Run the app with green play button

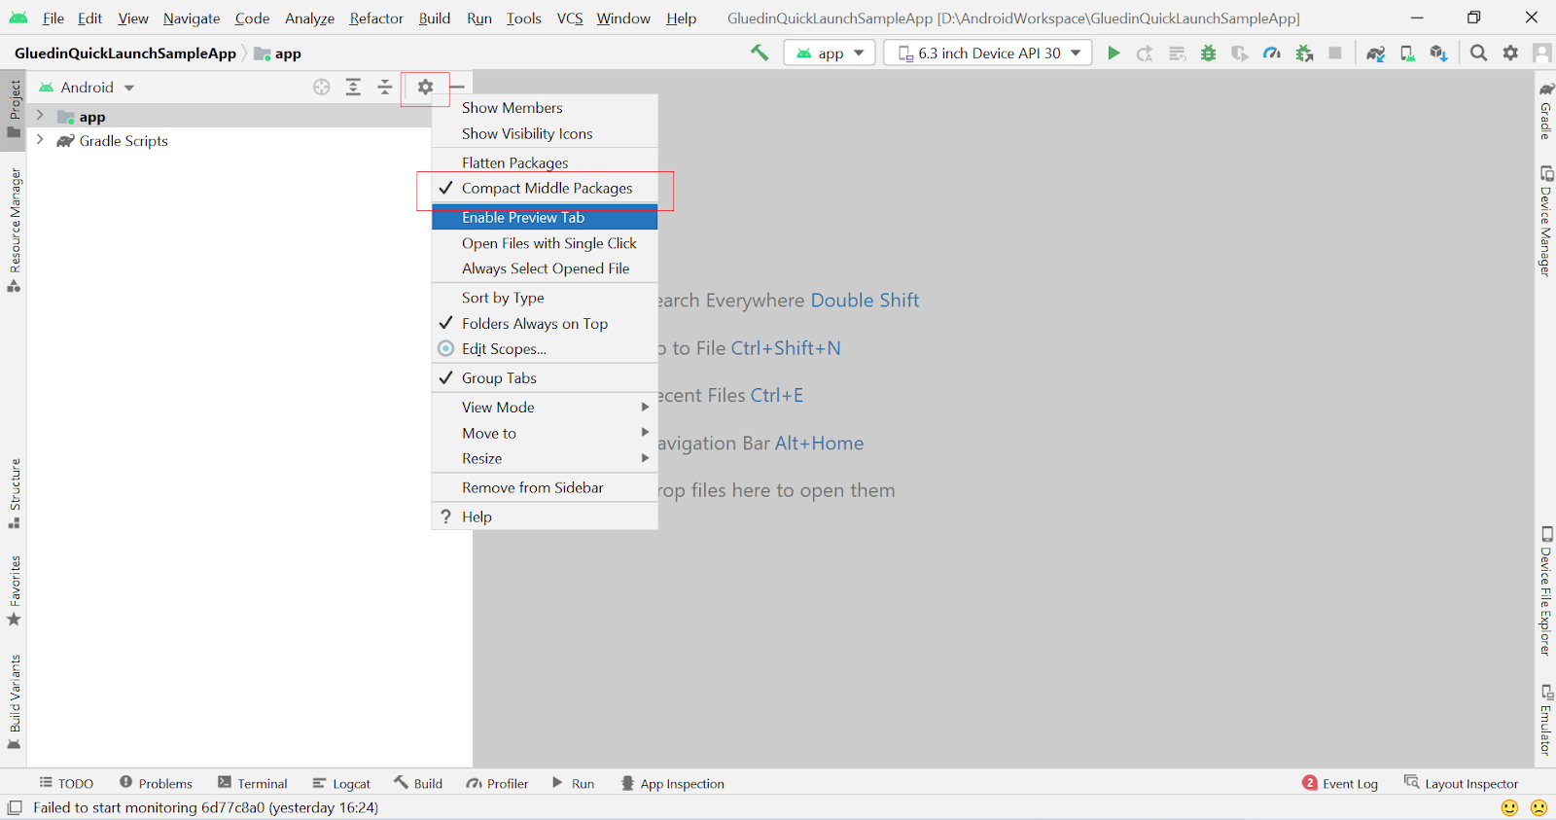tap(1114, 53)
